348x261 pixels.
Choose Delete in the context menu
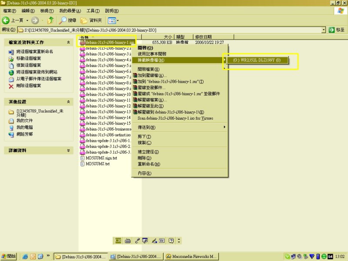coord(180,158)
